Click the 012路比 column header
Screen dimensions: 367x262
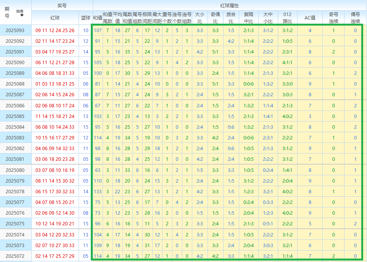(287, 18)
